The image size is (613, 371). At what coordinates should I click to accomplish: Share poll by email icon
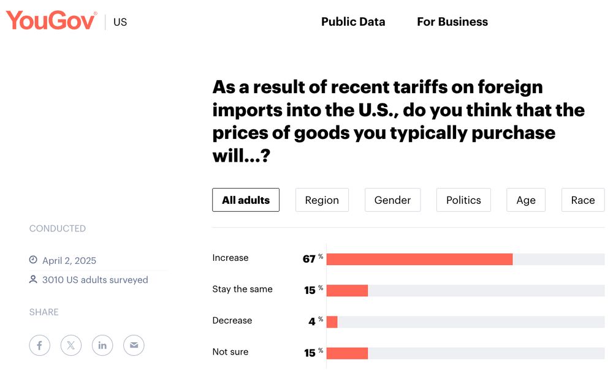point(134,345)
